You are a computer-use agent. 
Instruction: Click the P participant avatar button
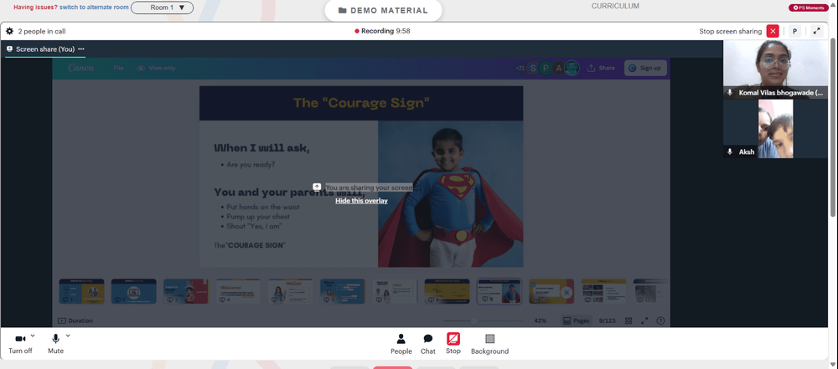click(x=794, y=31)
